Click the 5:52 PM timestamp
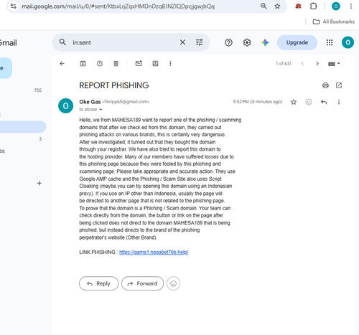The image size is (359, 335). point(258,102)
